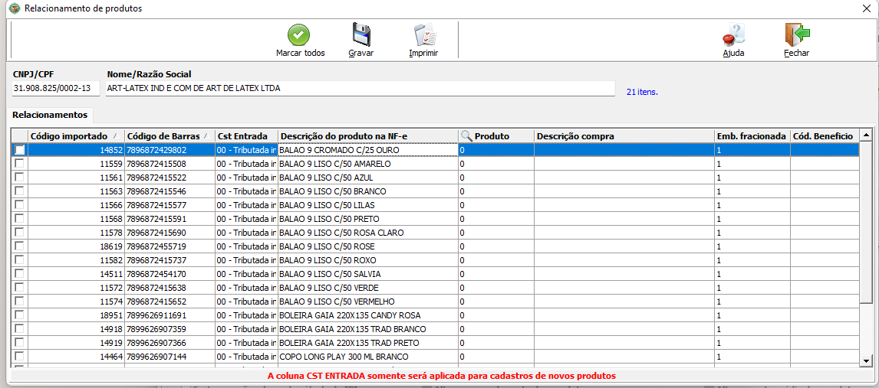Click Emb. fracionada cell of row 14919

pos(752,342)
